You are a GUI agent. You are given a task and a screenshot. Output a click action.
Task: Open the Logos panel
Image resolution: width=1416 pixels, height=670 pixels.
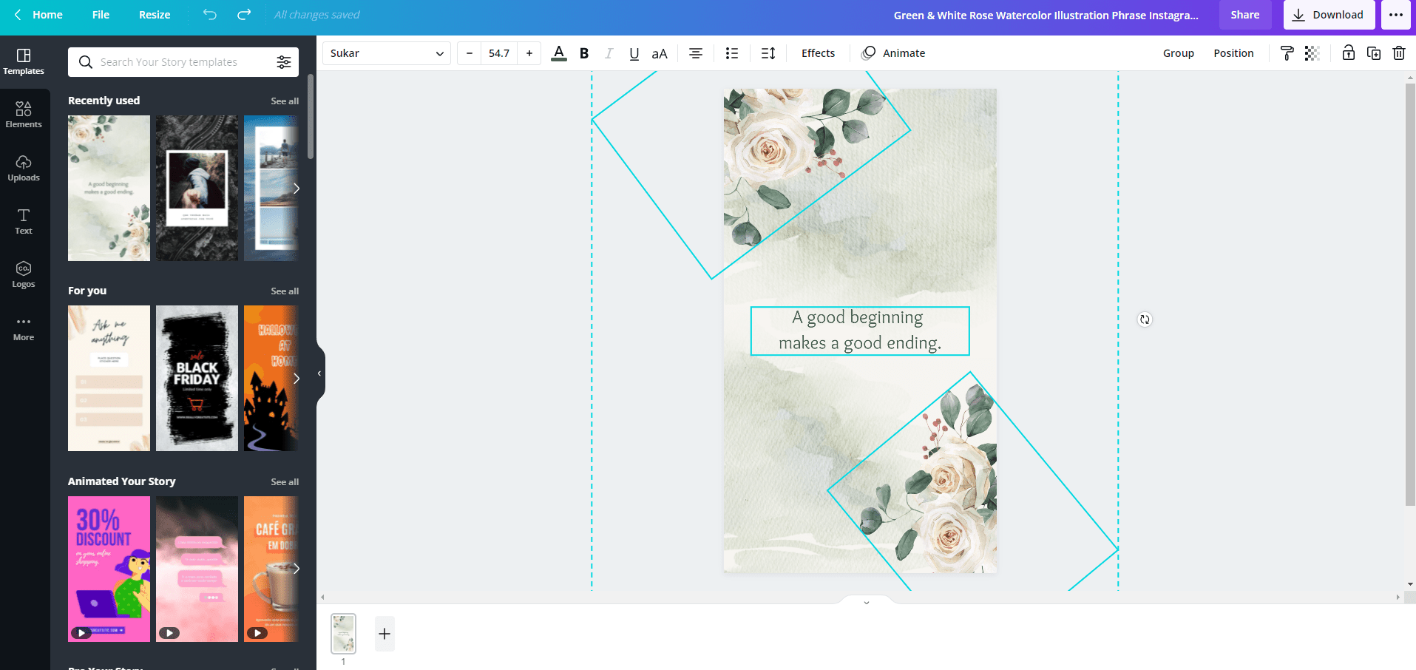coord(24,274)
